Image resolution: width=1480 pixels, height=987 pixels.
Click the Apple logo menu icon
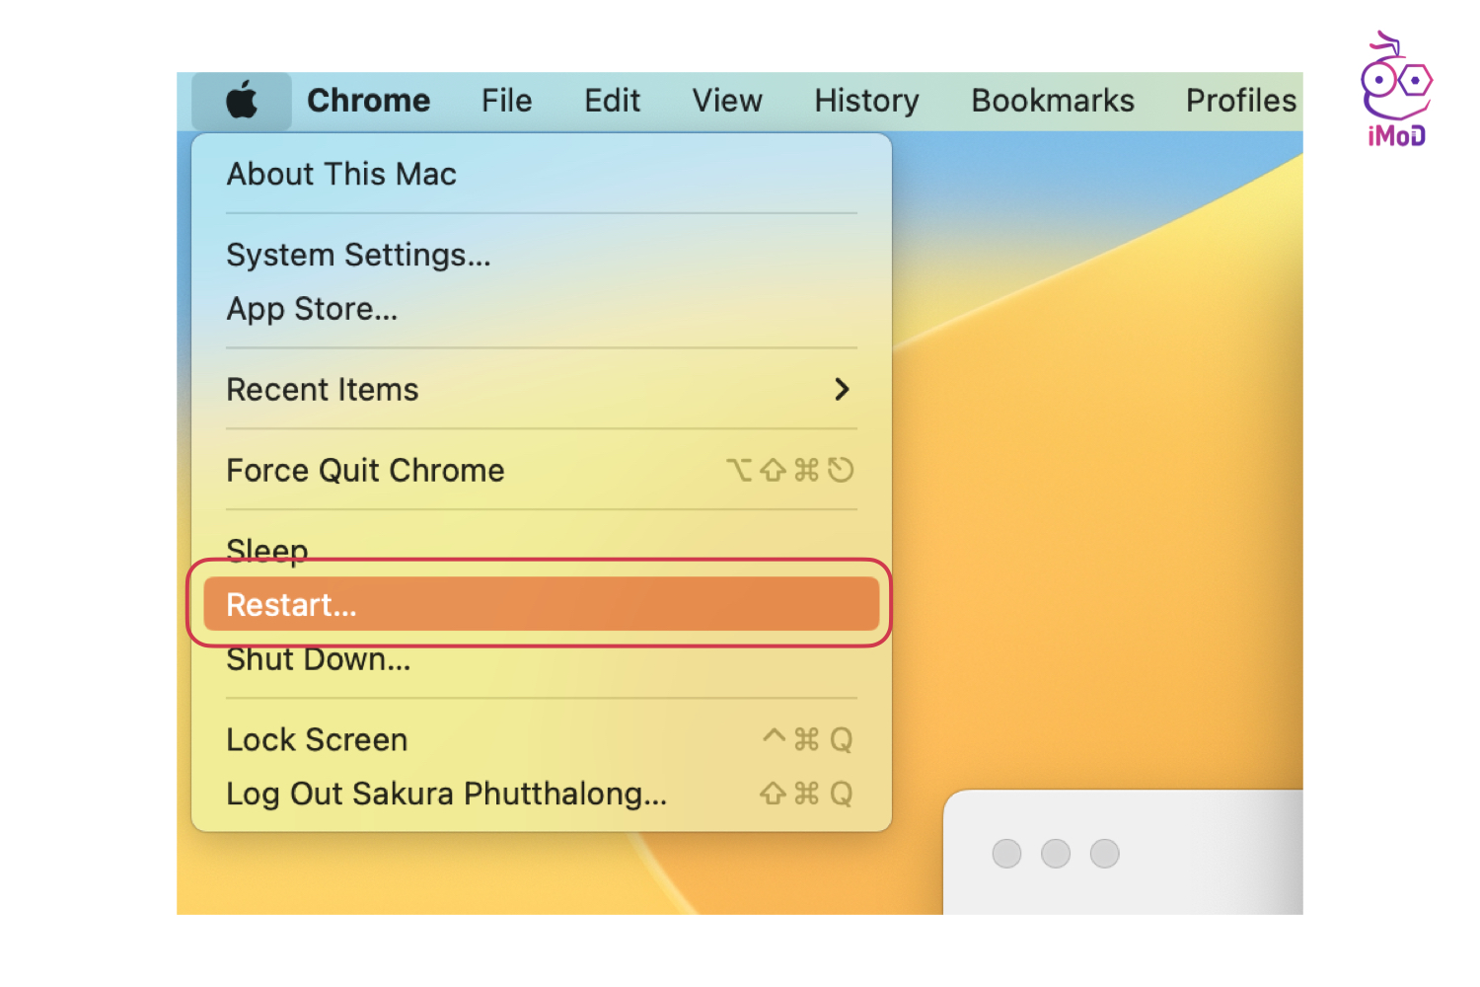pyautogui.click(x=242, y=101)
